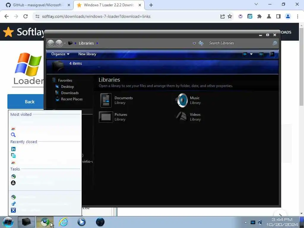Viewport: 304px width, 228px height.
Task: Select Recent Places under Favorites
Action: [x=72, y=99]
